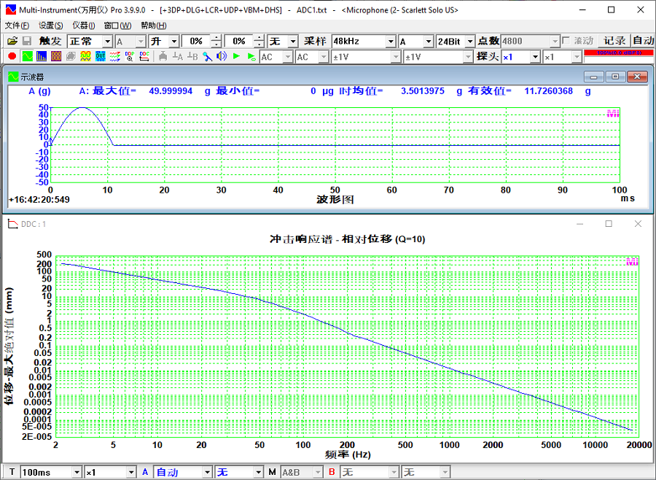Click the blue A channel label button
This screenshot has width=656, height=480.
[x=145, y=472]
